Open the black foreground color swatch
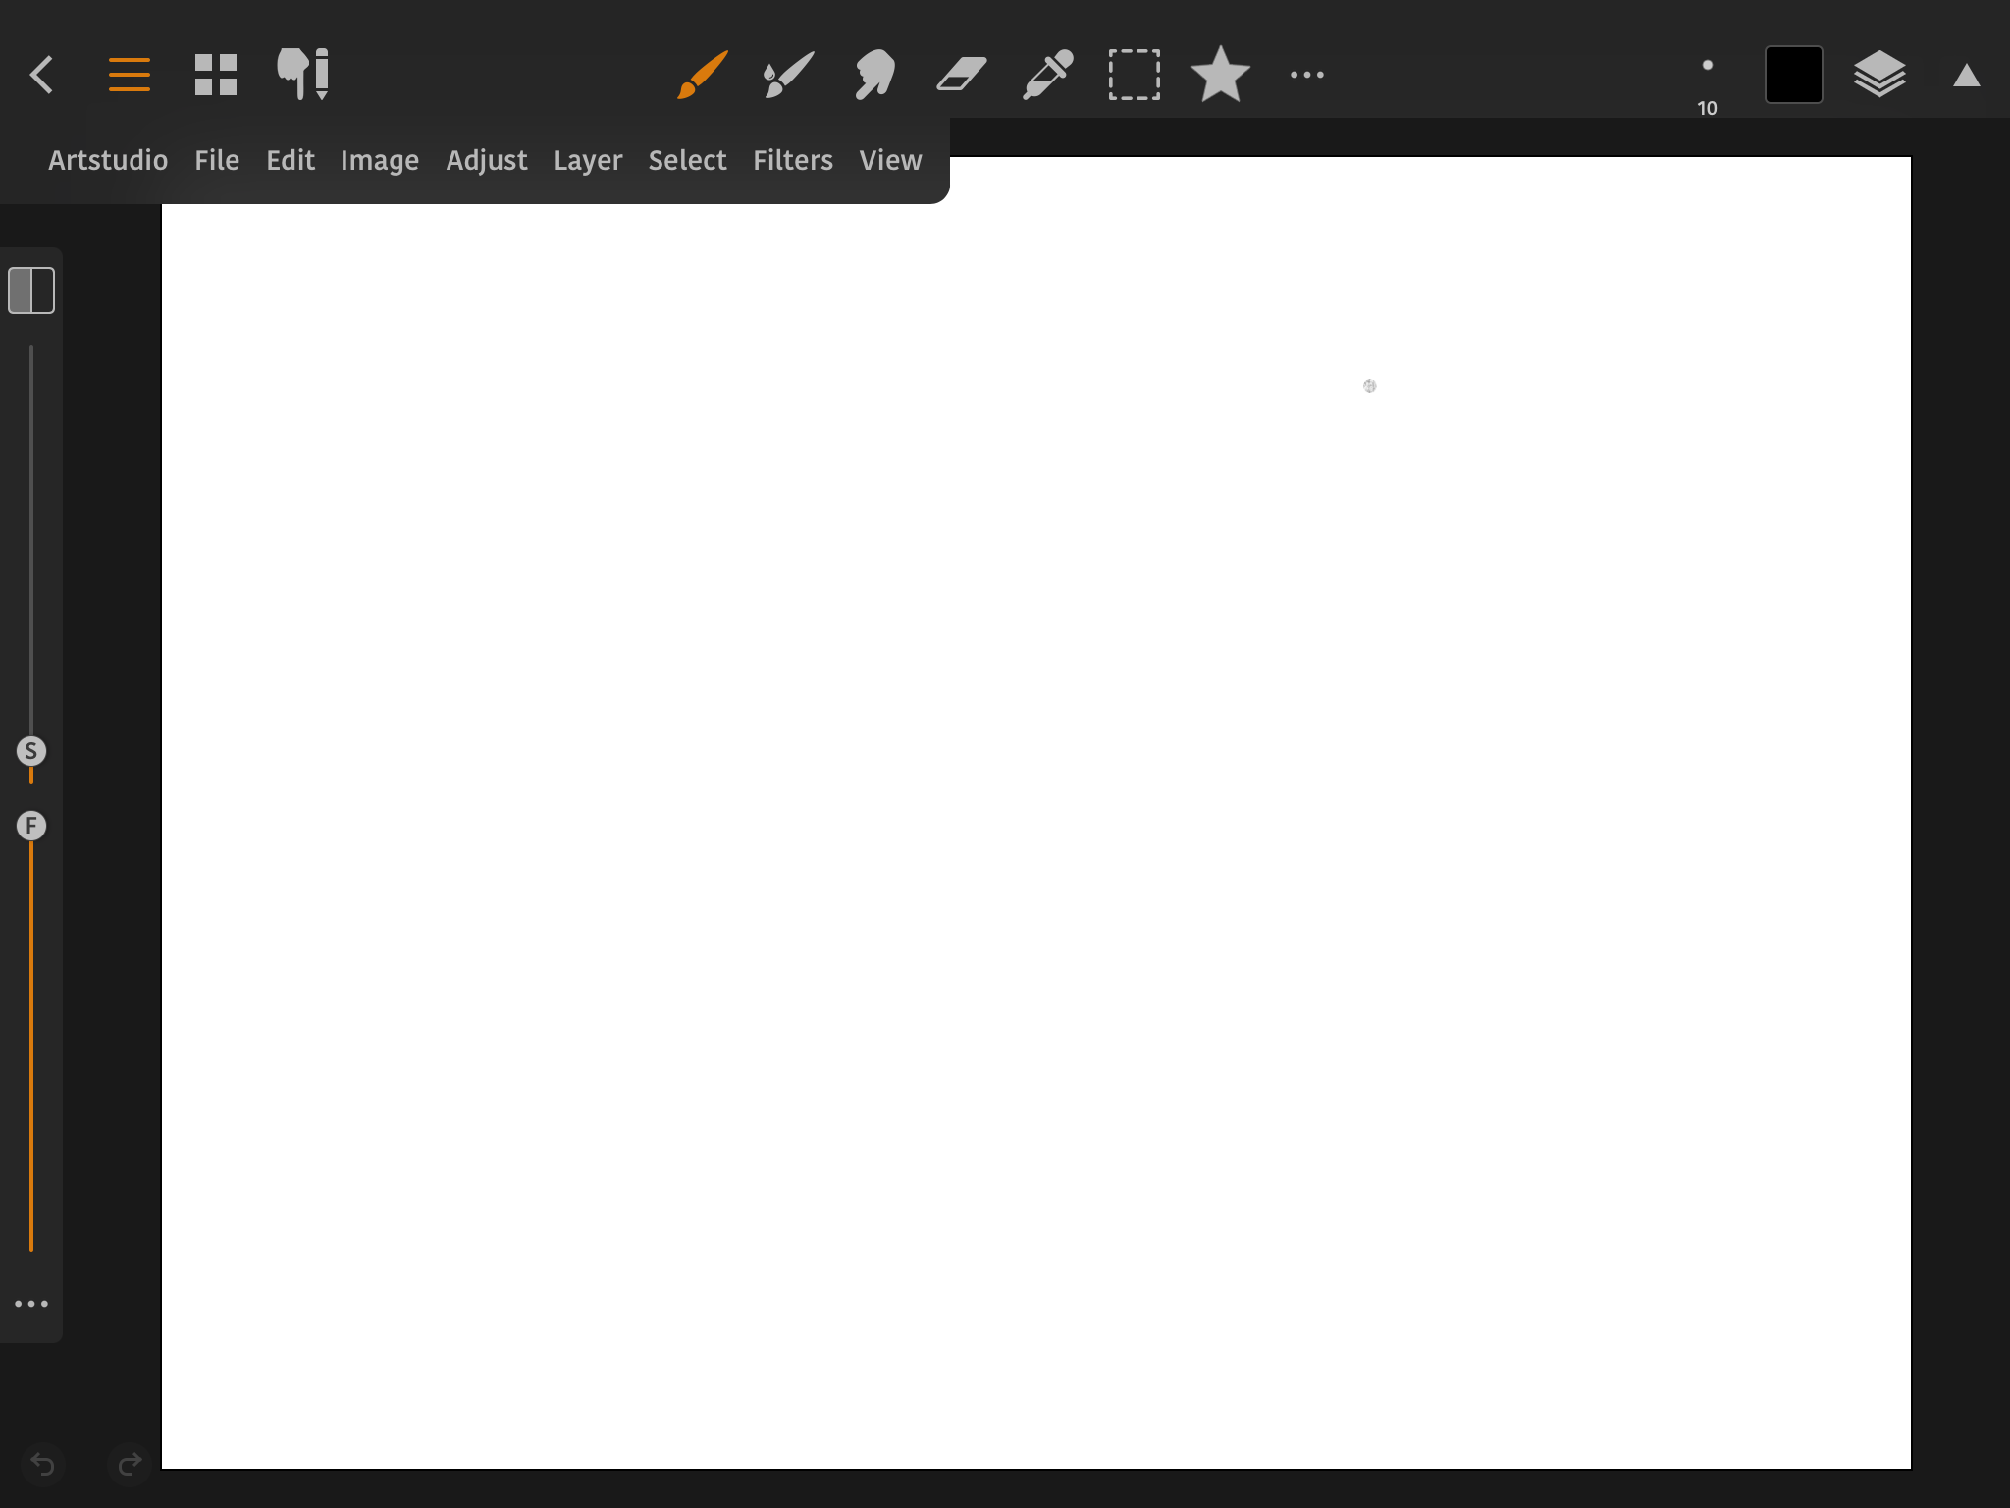 (x=1793, y=75)
